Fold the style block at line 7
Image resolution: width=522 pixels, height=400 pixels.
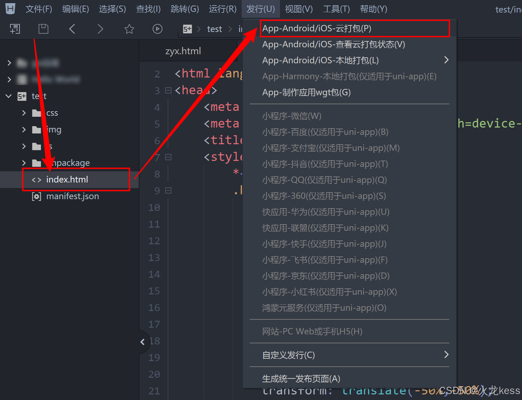coord(168,157)
